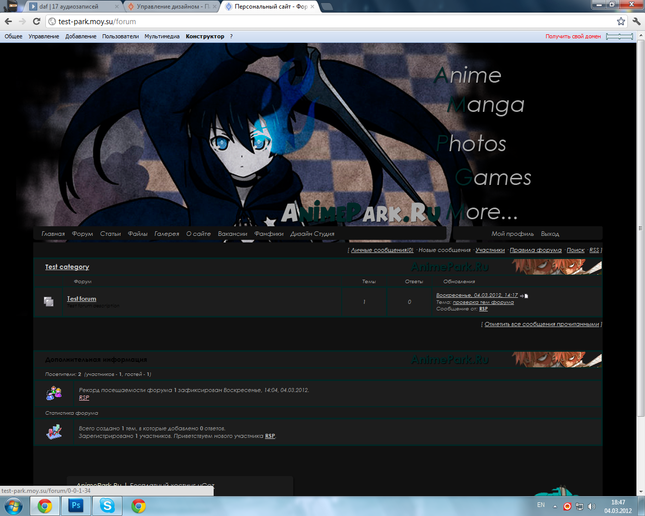Log out via the Выход link
Screen dimensions: 645x516
coord(550,234)
